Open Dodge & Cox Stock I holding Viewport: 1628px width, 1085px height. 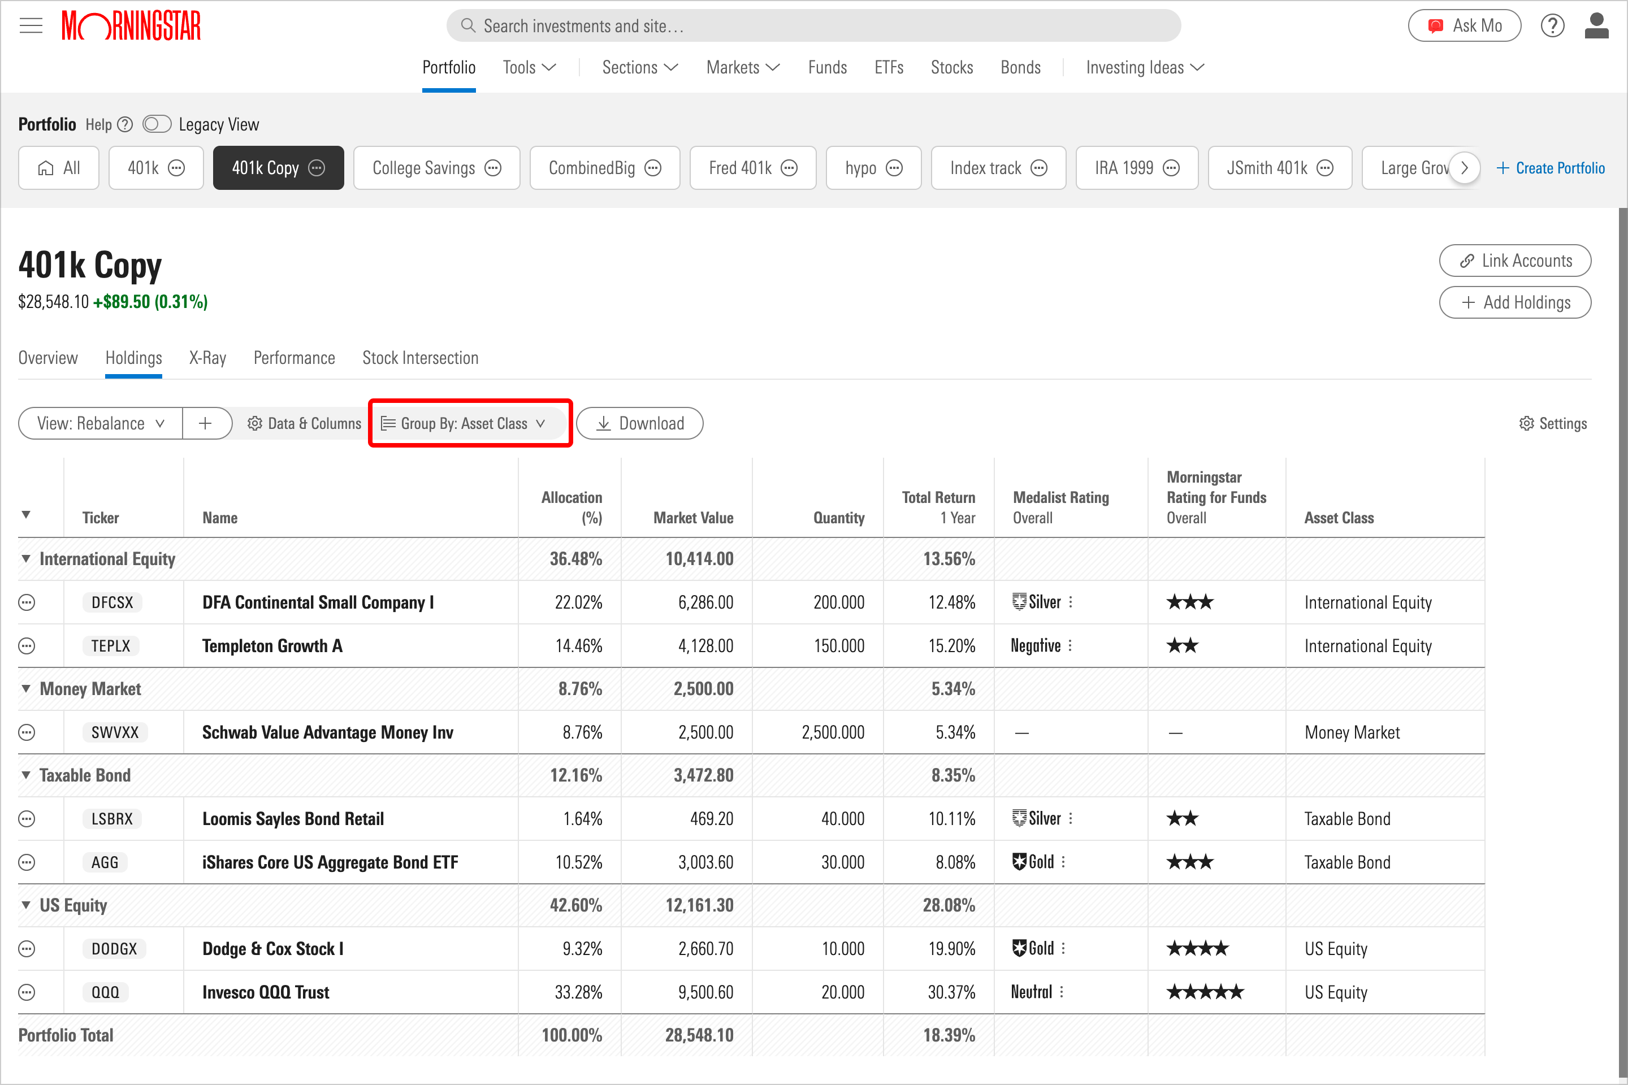coord(272,949)
